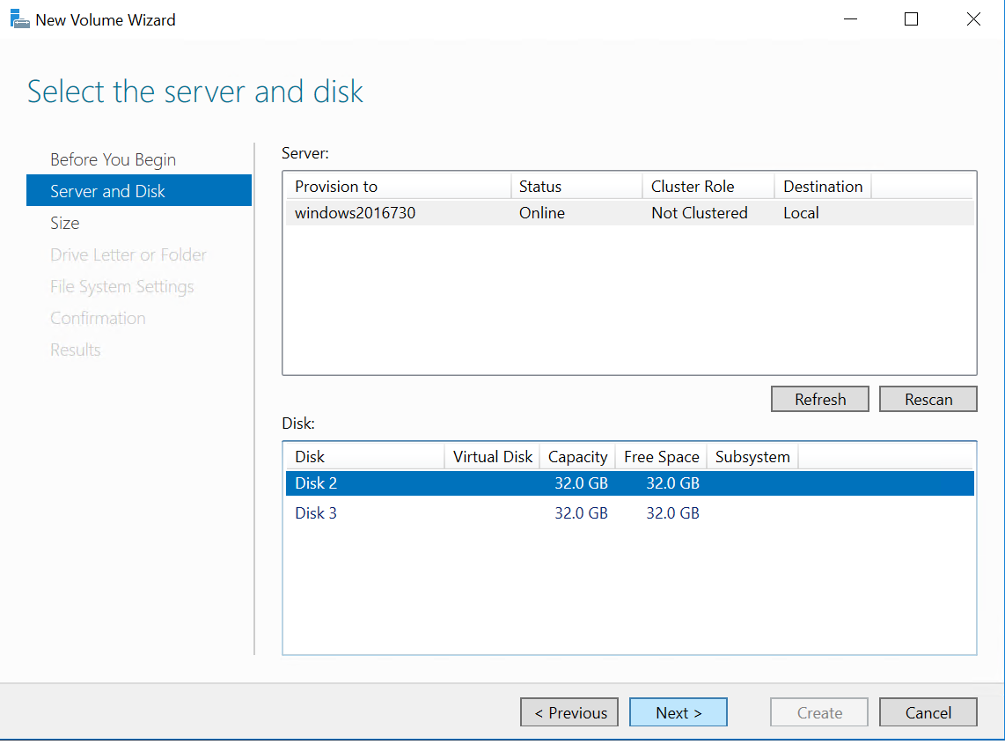This screenshot has width=1005, height=744.
Task: Click the Virtual Disk column header
Action: 492,457
